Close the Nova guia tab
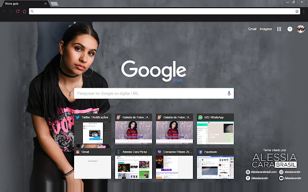 (45, 3)
